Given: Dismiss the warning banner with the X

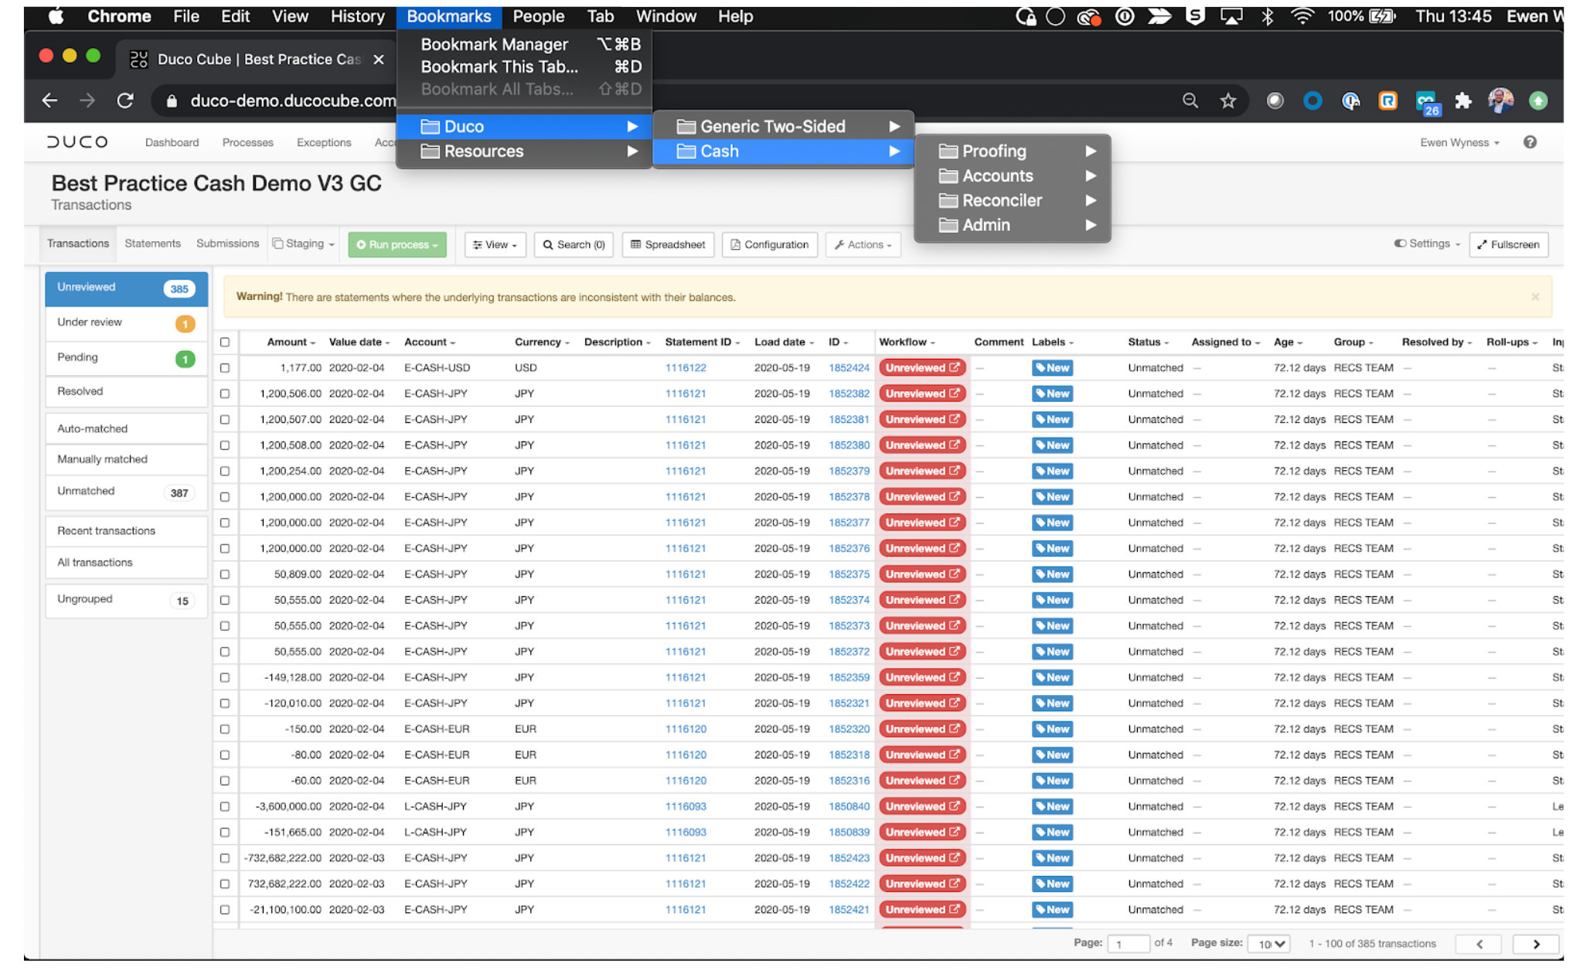Looking at the screenshot, I should click(1535, 297).
